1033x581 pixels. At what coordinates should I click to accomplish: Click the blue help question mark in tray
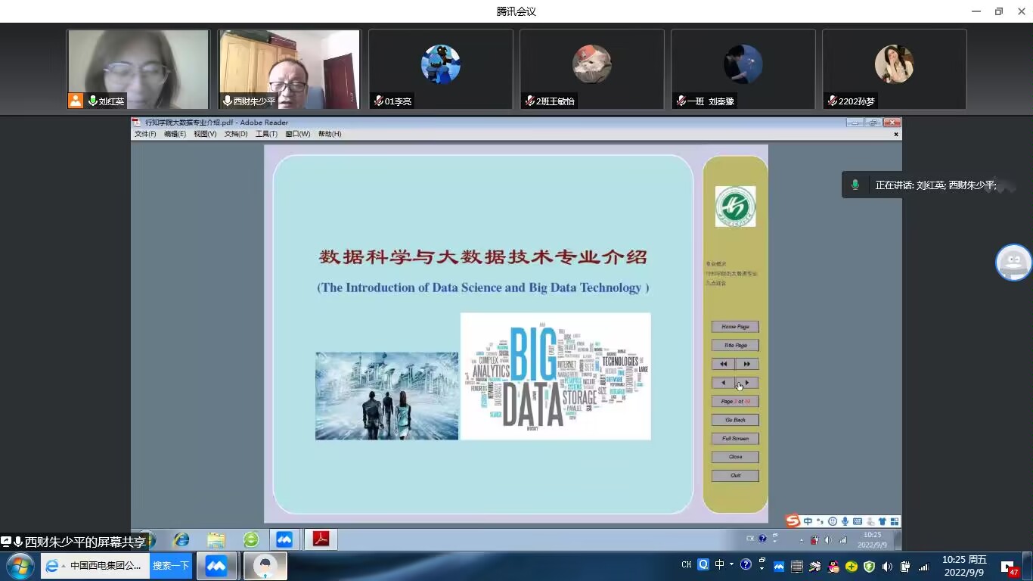point(746,564)
